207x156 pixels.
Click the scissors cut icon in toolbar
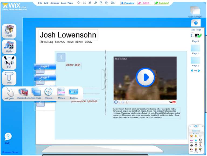click(113, 3)
